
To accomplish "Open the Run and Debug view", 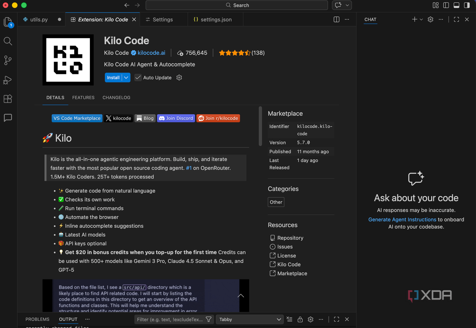I will pyautogui.click(x=8, y=80).
